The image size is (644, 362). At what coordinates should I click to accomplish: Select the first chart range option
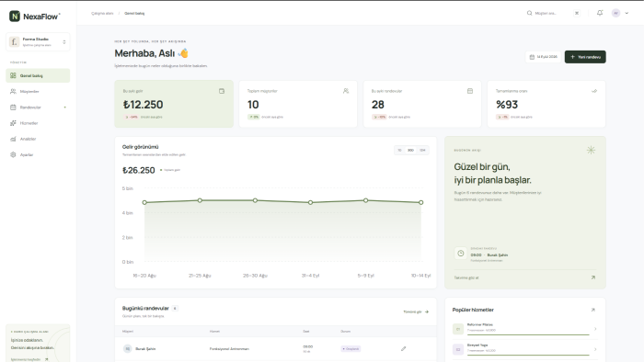tap(399, 151)
